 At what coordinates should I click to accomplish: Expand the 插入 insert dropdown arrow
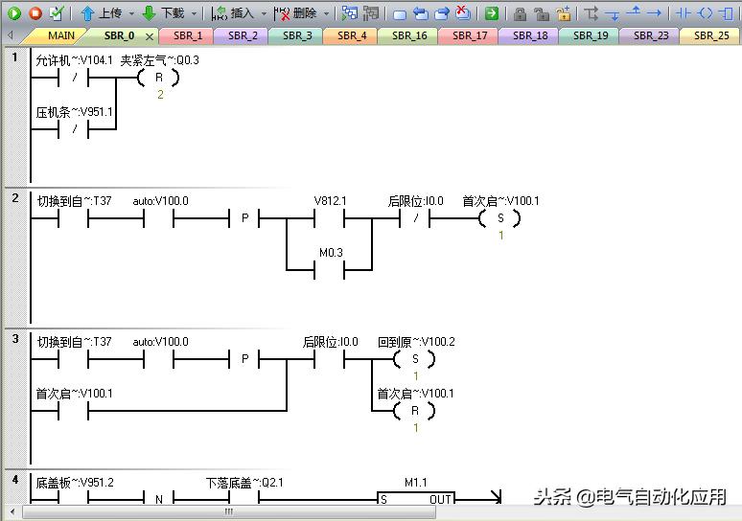[x=264, y=13]
